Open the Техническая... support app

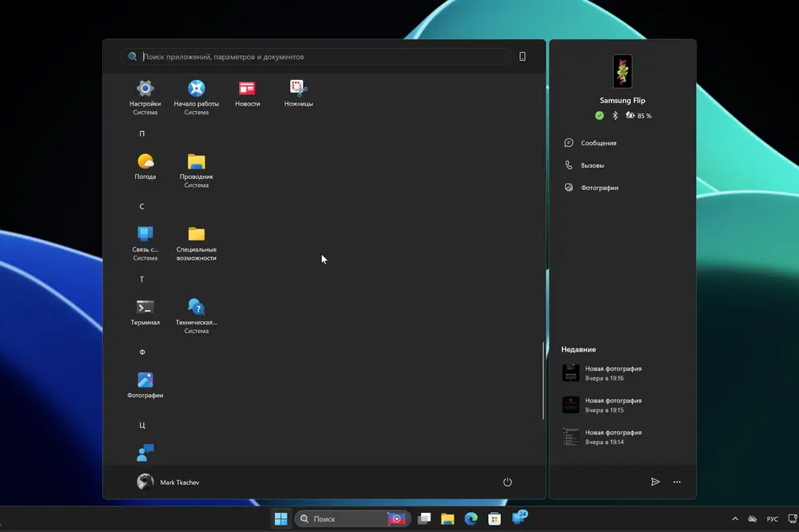click(x=197, y=316)
